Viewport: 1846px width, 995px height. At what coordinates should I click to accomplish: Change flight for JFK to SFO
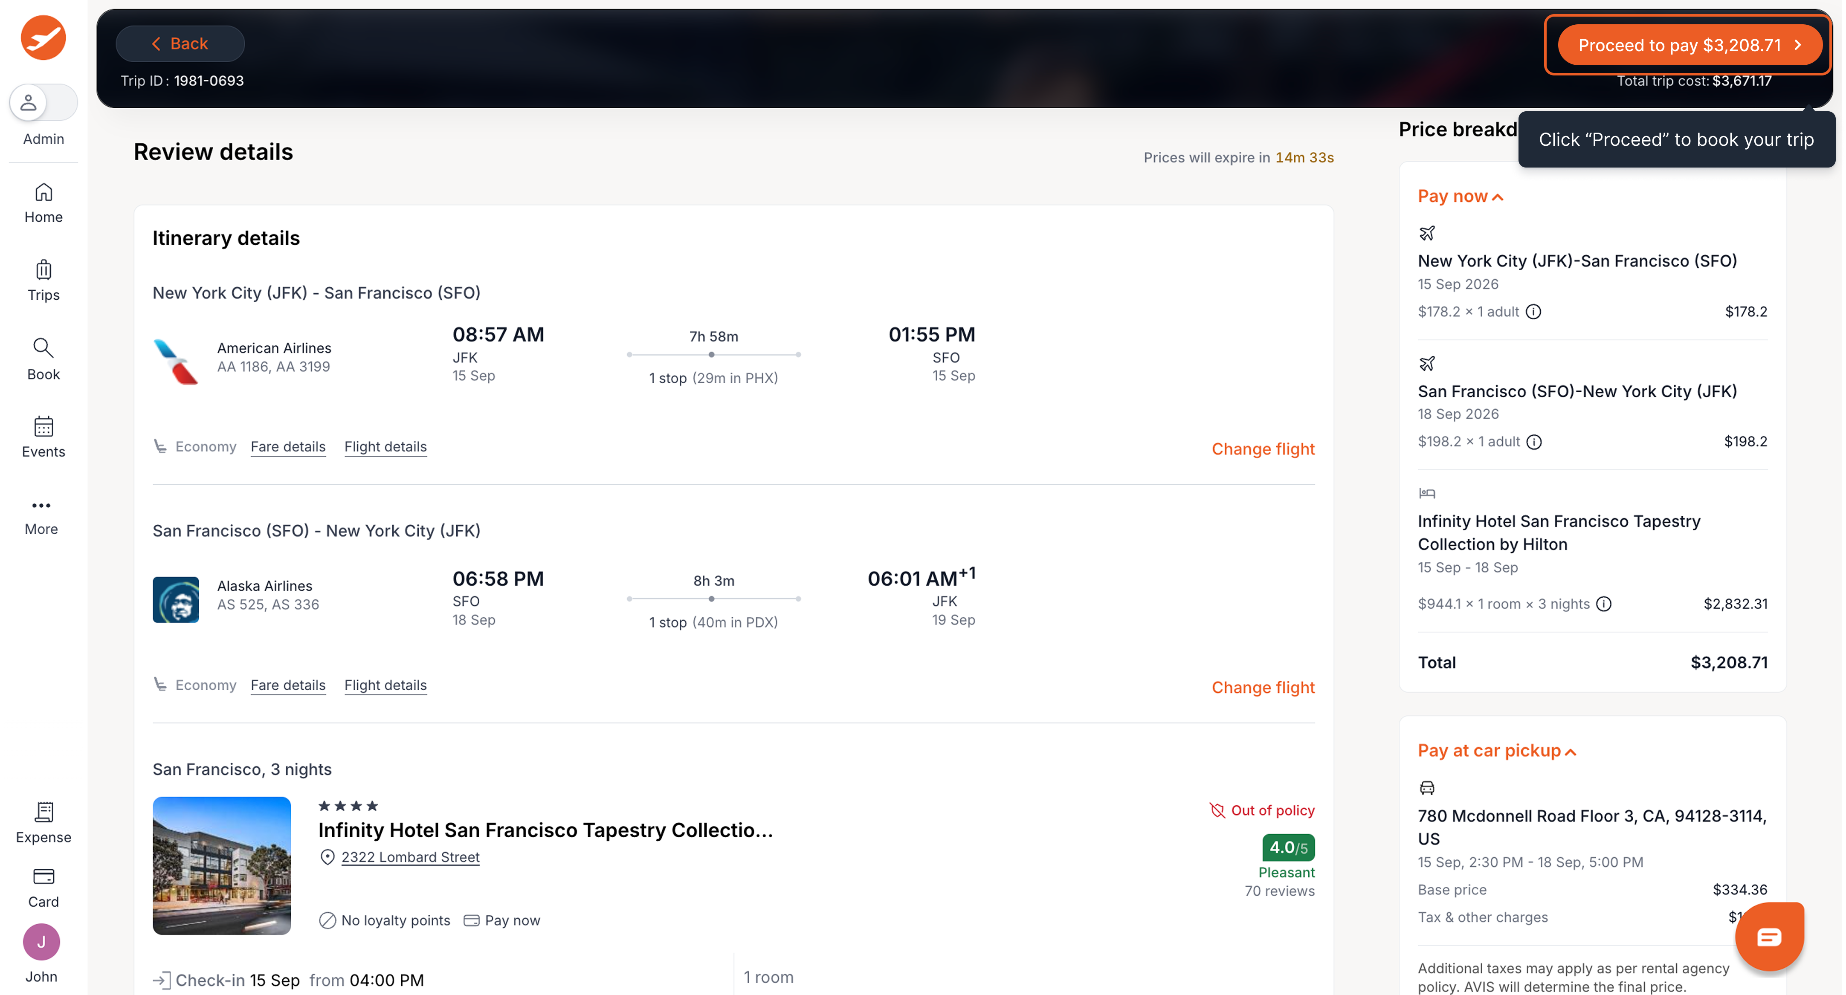1263,449
